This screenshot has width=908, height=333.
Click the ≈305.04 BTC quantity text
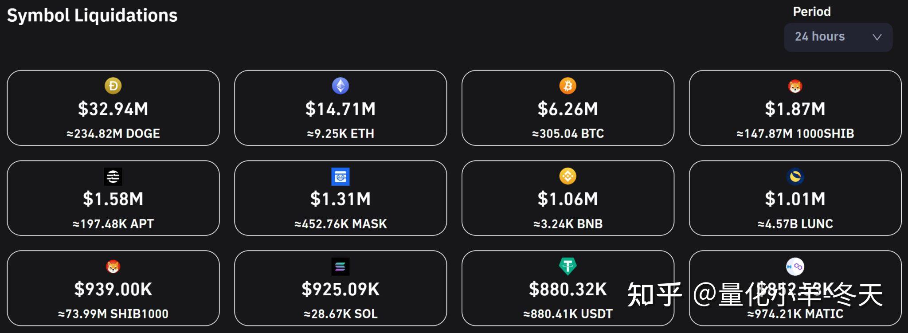click(x=568, y=133)
